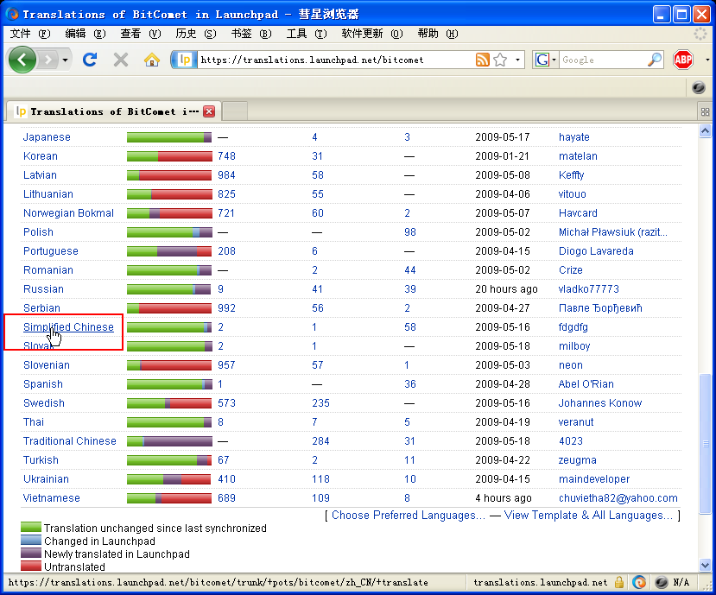Close the Translations of BitComet tab
Screen dimensions: 716x595
(209, 111)
